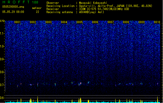Click the 0803 time marker
Screen dimensions: 163x103
[x=48, y=22]
